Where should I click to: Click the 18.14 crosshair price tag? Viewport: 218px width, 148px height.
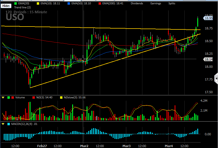point(208,59)
